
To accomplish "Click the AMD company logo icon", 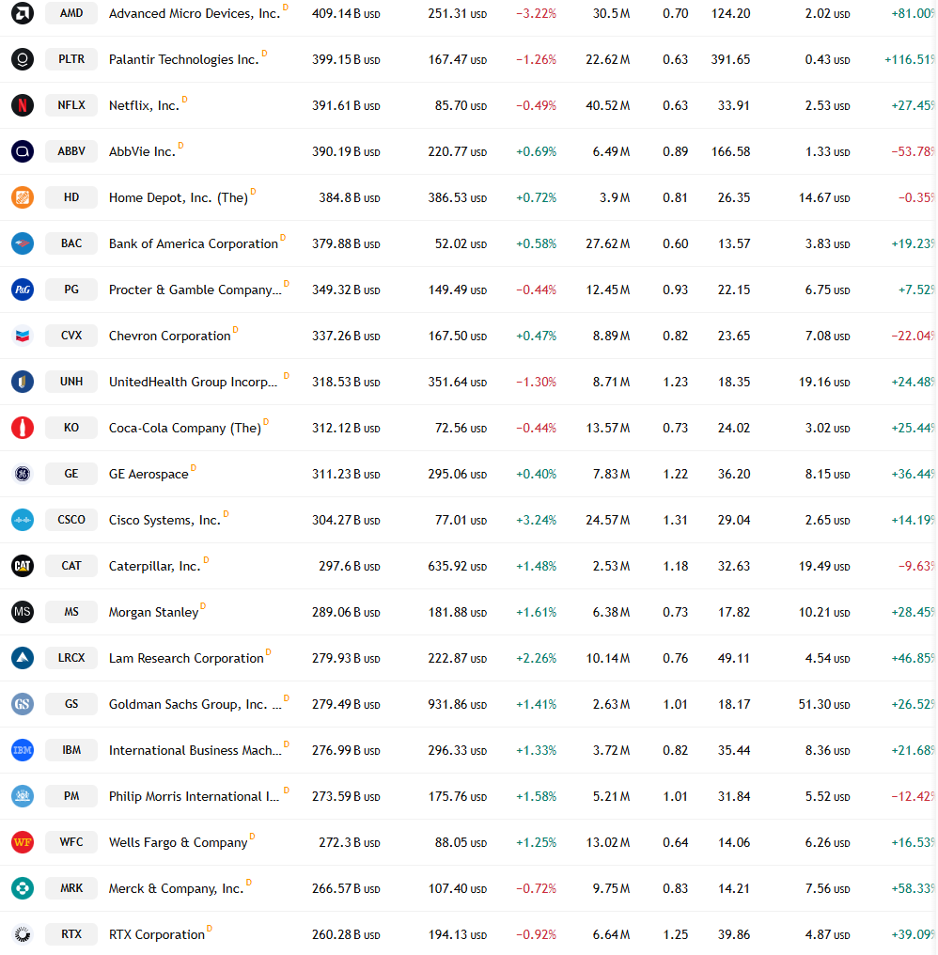I will pyautogui.click(x=23, y=13).
